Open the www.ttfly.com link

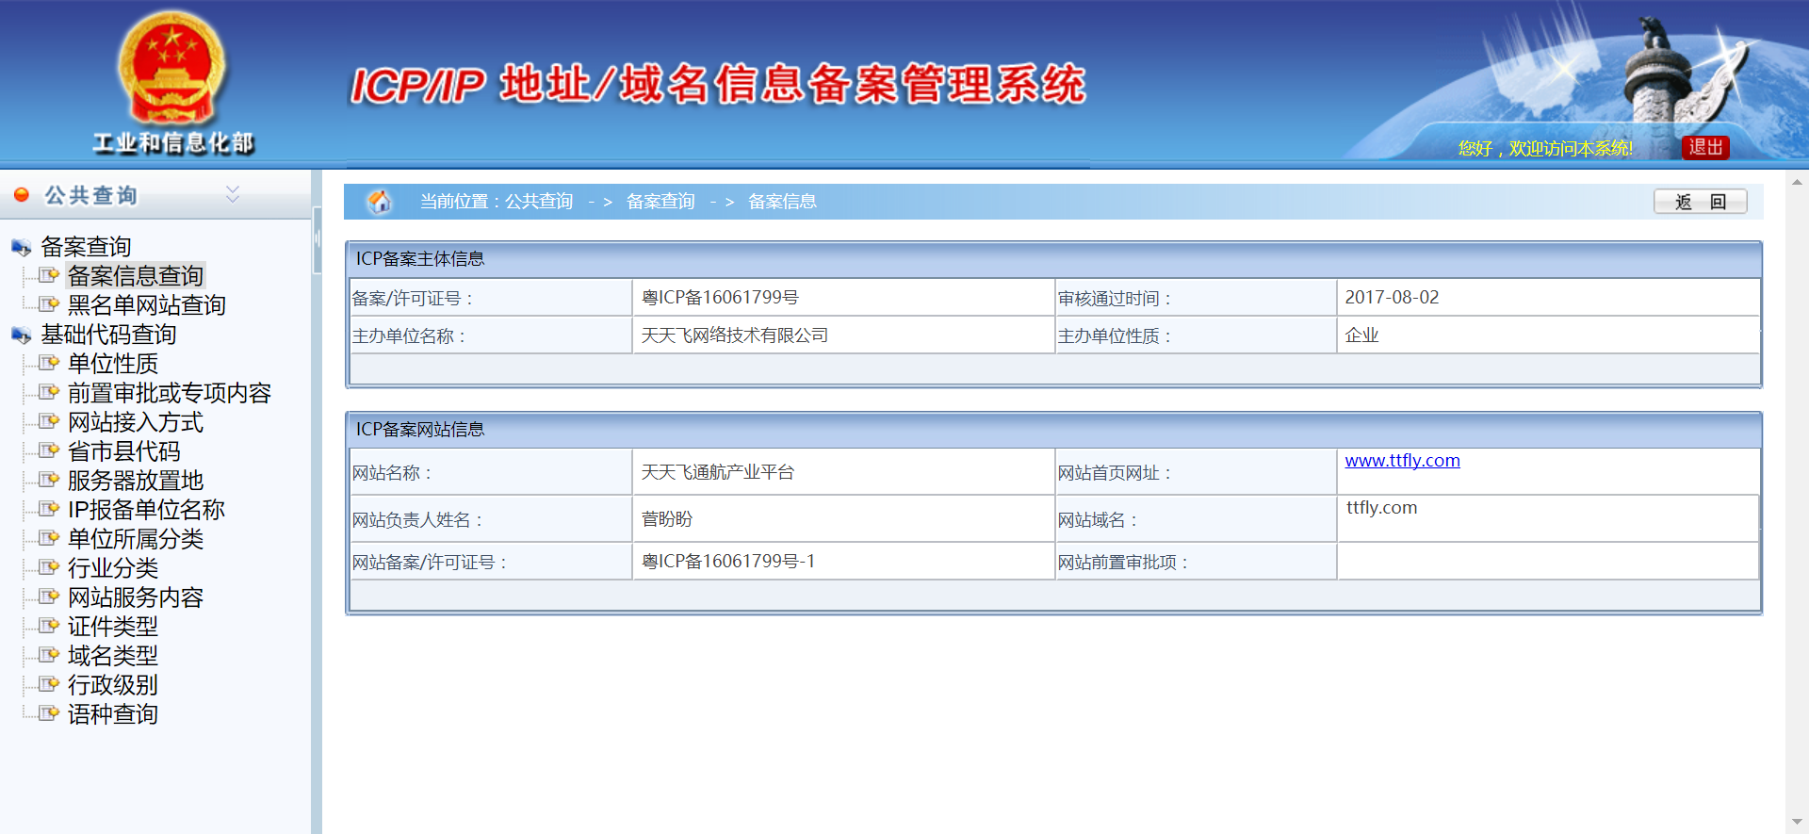[1402, 460]
